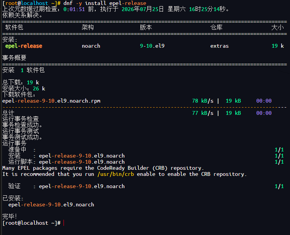Image resolution: width=290 pixels, height=235 pixels.
Task: Click the '1/1' counter on the '验证' row
Action: click(x=279, y=186)
